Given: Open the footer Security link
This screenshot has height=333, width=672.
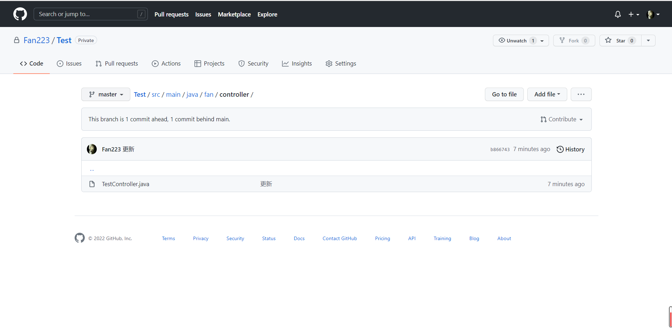Looking at the screenshot, I should point(235,238).
